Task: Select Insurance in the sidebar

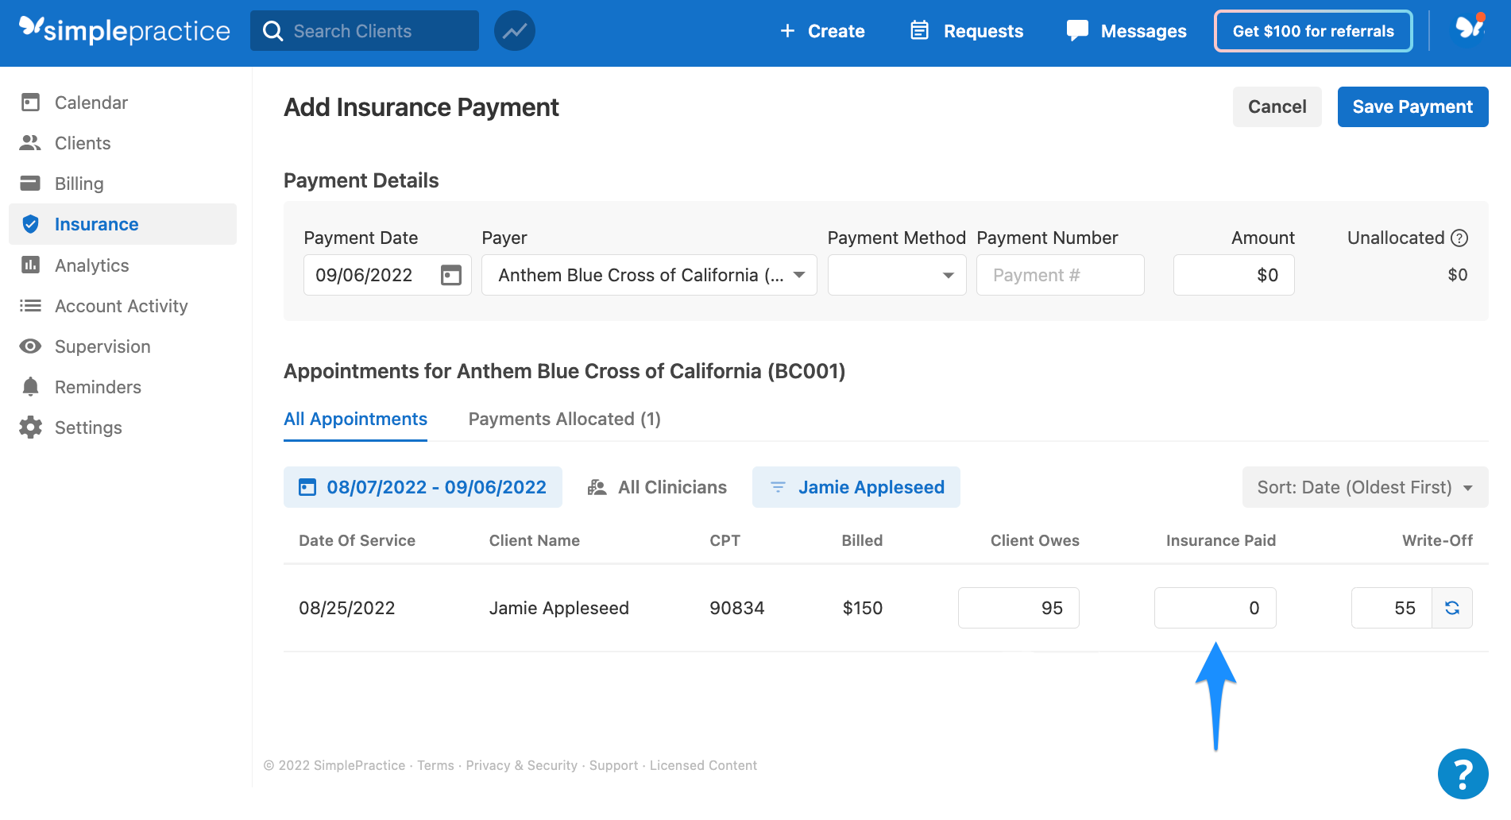Action: click(122, 224)
